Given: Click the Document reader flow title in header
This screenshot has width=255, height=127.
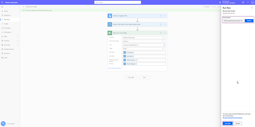Looking at the screenshot, I should pos(31,7).
